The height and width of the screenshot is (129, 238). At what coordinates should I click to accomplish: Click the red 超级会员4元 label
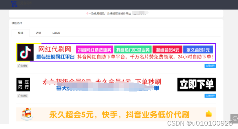point(167,50)
